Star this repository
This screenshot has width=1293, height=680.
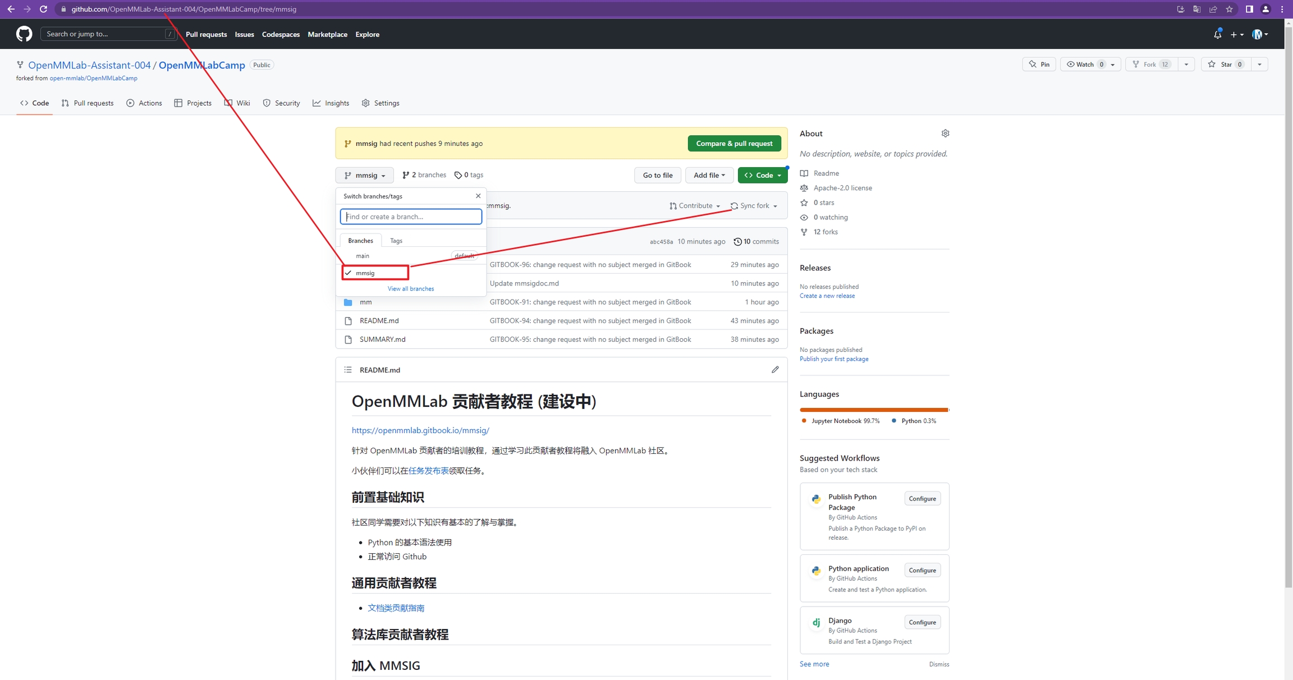pos(1226,65)
